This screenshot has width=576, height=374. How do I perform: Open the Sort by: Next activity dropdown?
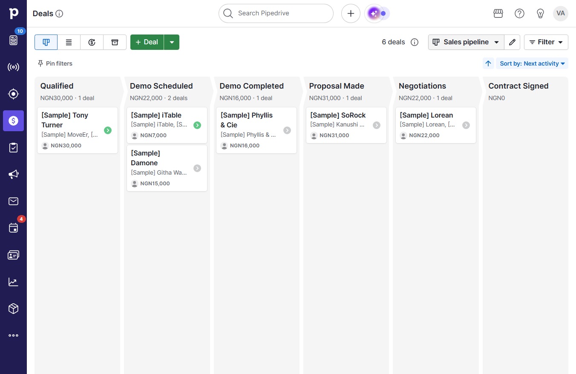pyautogui.click(x=532, y=63)
